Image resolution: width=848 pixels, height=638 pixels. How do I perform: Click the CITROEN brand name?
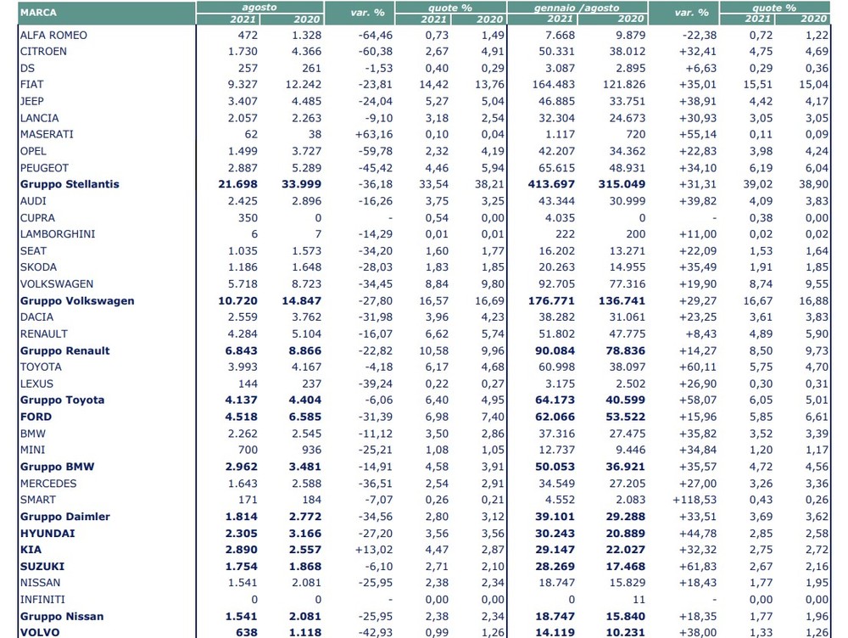pos(43,52)
